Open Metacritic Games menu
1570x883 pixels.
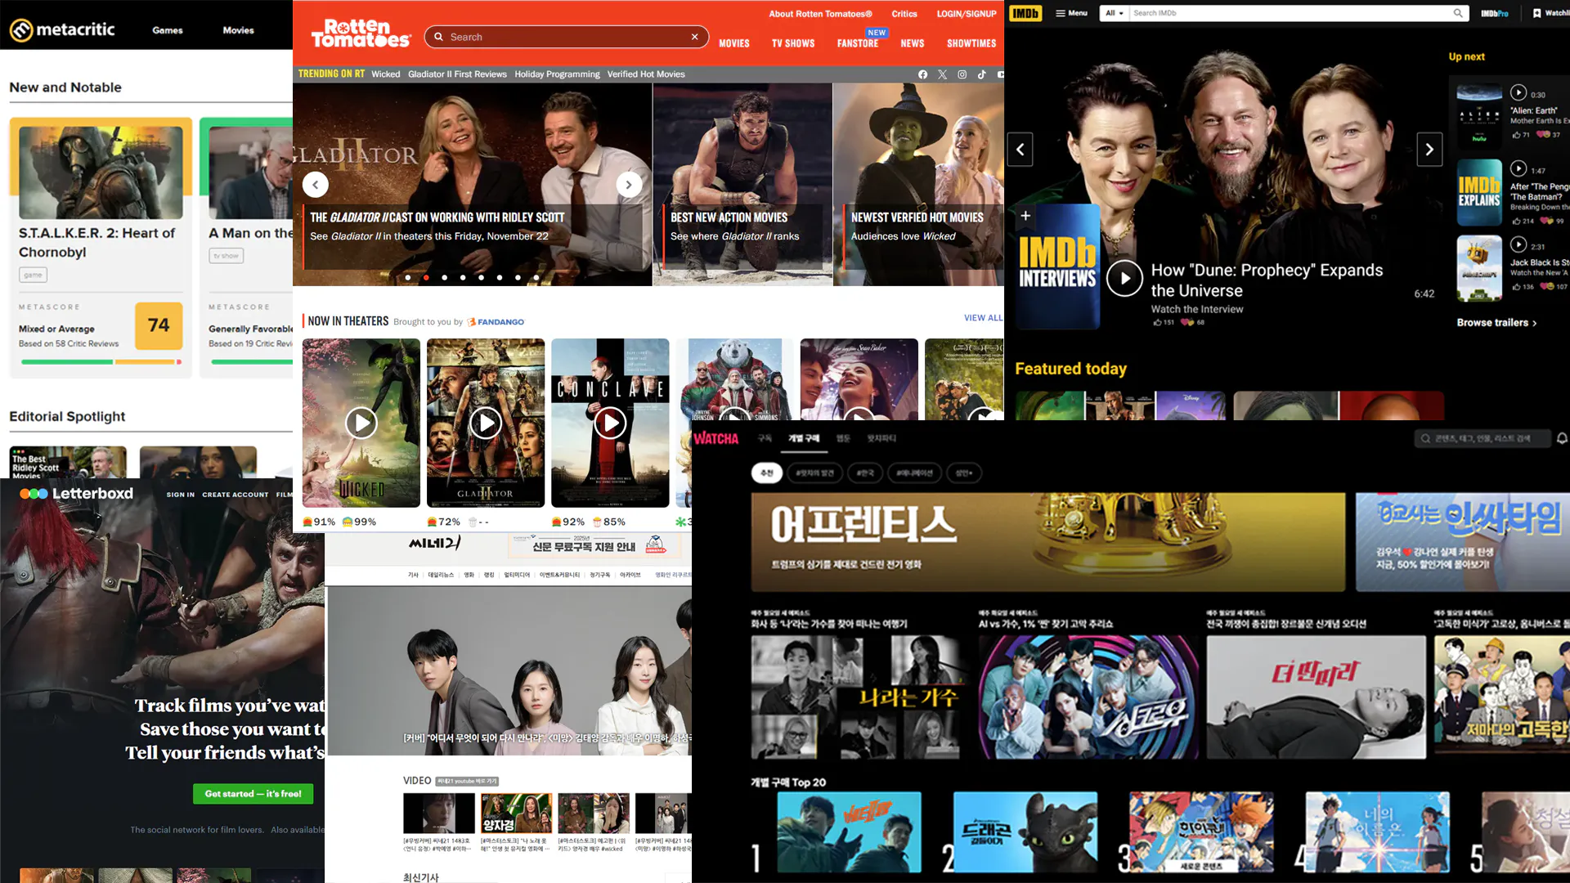168,30
